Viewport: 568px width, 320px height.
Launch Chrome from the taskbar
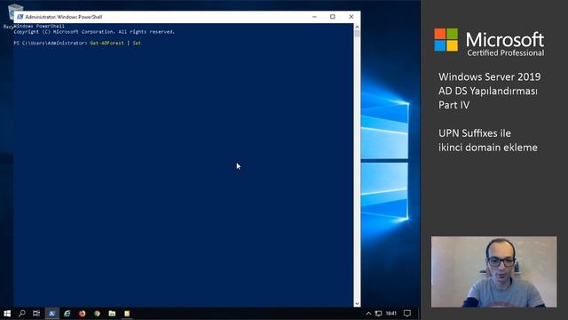(97, 314)
